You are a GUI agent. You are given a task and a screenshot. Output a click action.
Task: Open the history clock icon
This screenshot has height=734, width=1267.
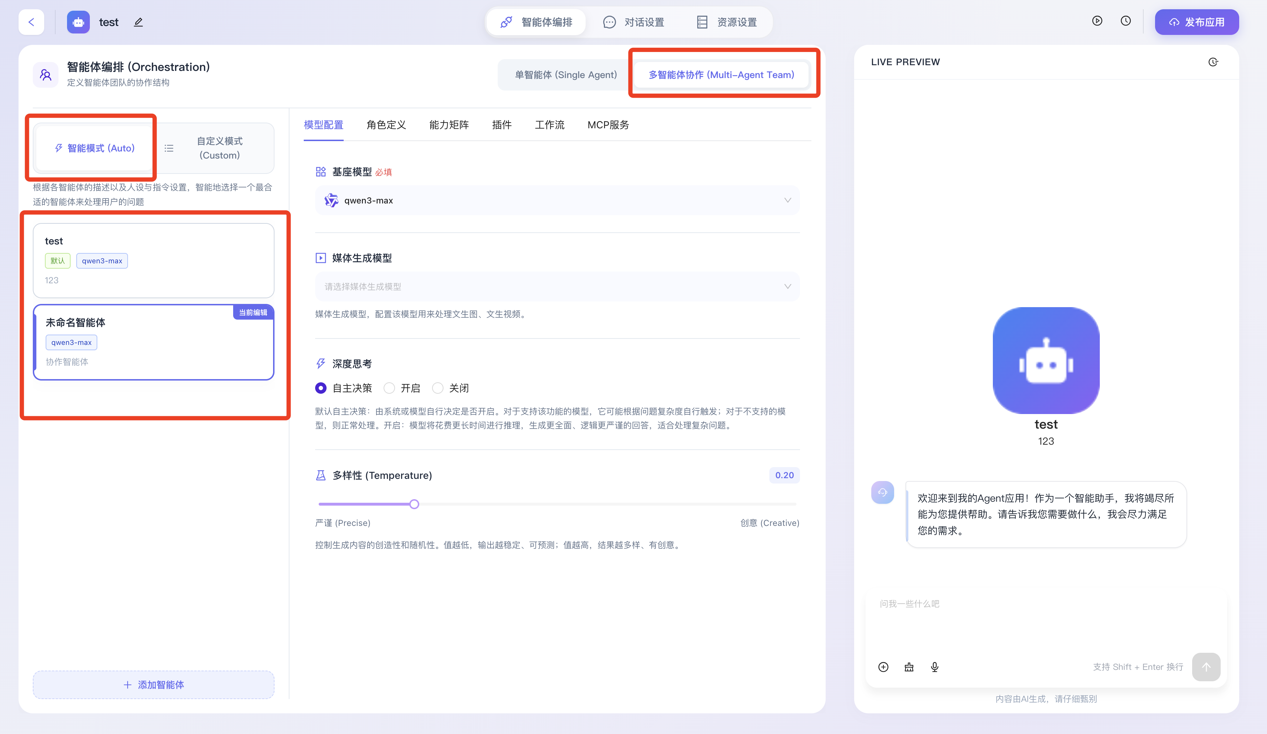click(1126, 21)
